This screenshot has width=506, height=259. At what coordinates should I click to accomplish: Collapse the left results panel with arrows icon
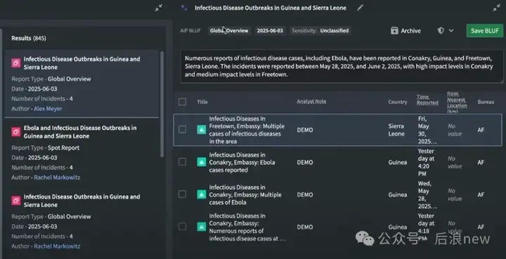[x=158, y=8]
